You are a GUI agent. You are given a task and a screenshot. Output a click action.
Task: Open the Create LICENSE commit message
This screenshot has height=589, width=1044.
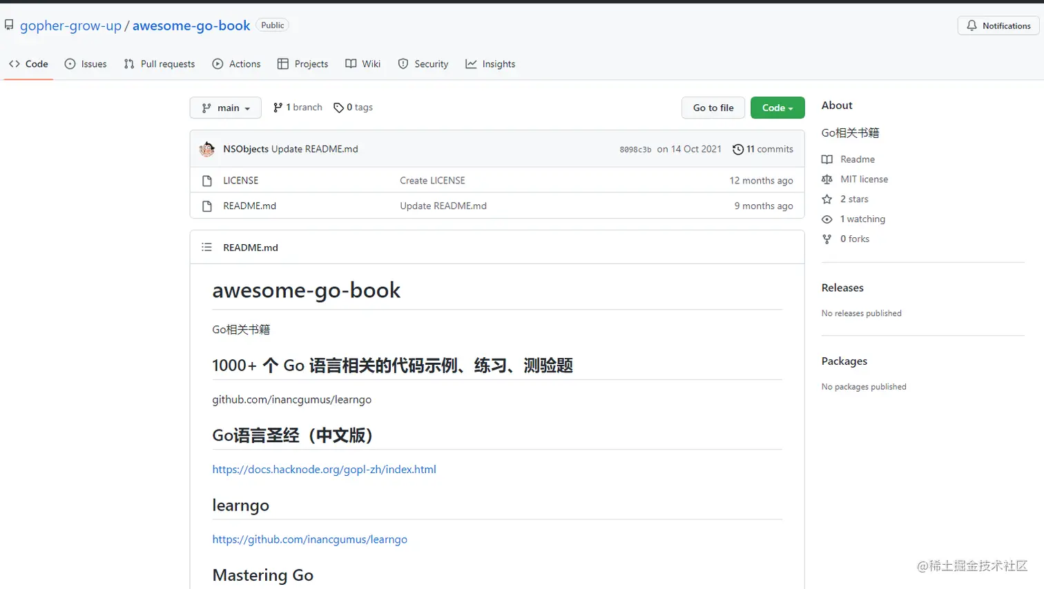pyautogui.click(x=432, y=181)
